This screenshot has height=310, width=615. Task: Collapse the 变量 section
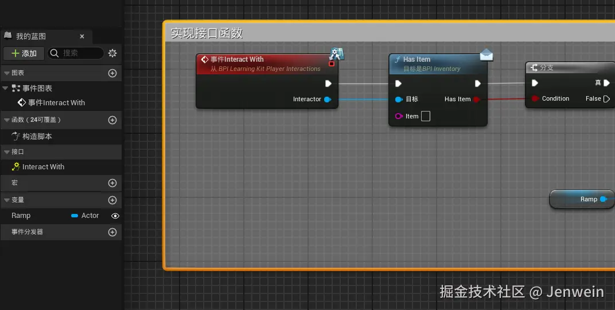7,200
